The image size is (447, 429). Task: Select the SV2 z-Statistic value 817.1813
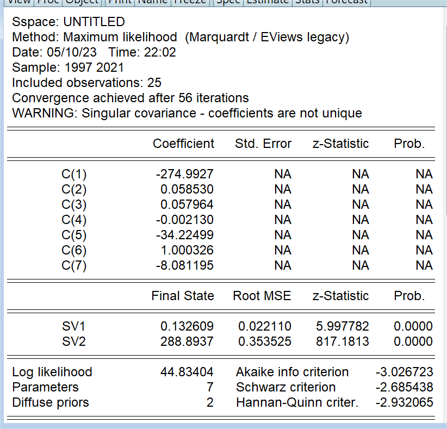point(343,341)
